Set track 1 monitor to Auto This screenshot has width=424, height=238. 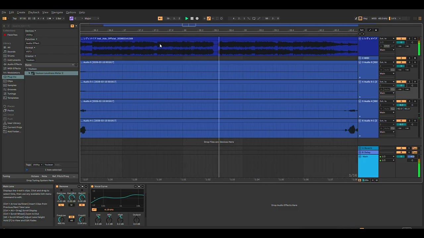[x=387, y=46]
